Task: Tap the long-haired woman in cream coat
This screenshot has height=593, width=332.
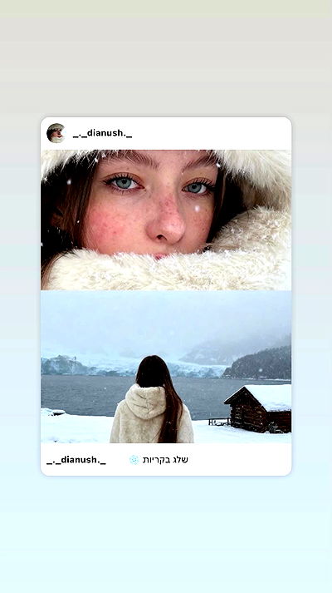Action: (152, 401)
